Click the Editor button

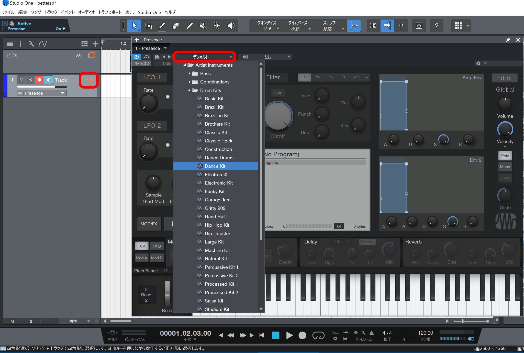tap(505, 78)
